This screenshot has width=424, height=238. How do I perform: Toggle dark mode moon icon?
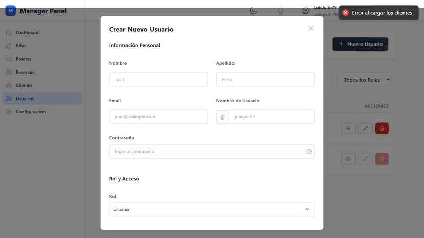(x=253, y=11)
